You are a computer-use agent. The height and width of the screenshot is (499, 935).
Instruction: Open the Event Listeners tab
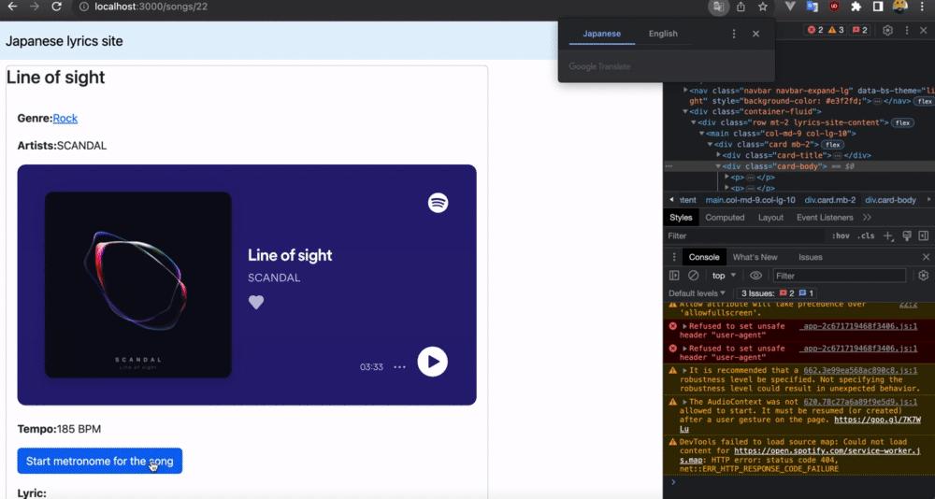click(x=825, y=218)
